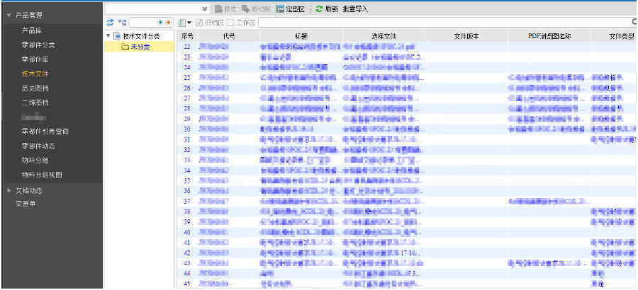The width and height of the screenshot is (638, 290).
Task: Select the 技术文件分类 document icon
Action: 117,36
